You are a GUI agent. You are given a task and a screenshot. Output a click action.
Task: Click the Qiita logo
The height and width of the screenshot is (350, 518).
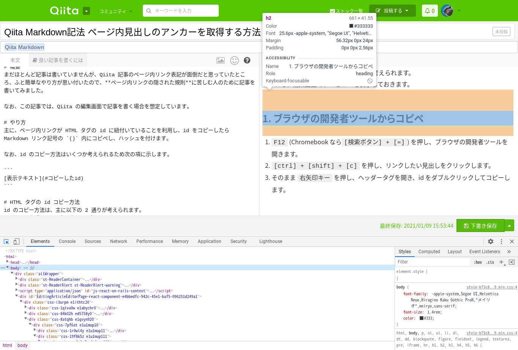(64, 11)
